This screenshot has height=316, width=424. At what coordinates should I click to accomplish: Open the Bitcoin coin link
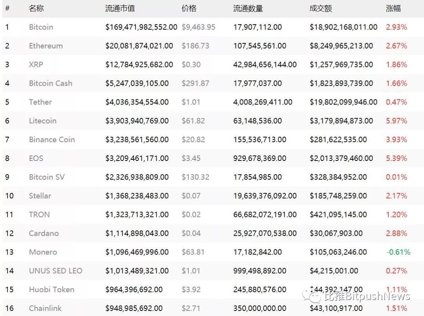pyautogui.click(x=41, y=27)
